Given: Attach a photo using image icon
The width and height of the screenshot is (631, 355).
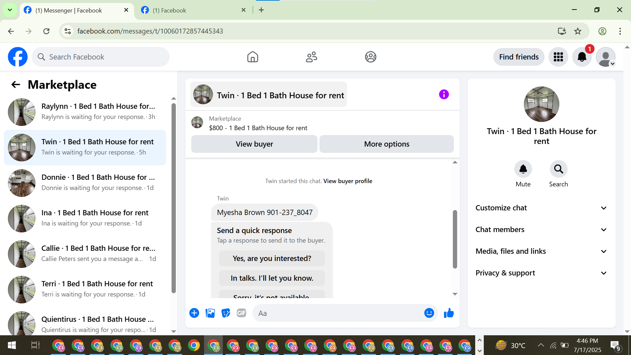Looking at the screenshot, I should pyautogui.click(x=210, y=313).
